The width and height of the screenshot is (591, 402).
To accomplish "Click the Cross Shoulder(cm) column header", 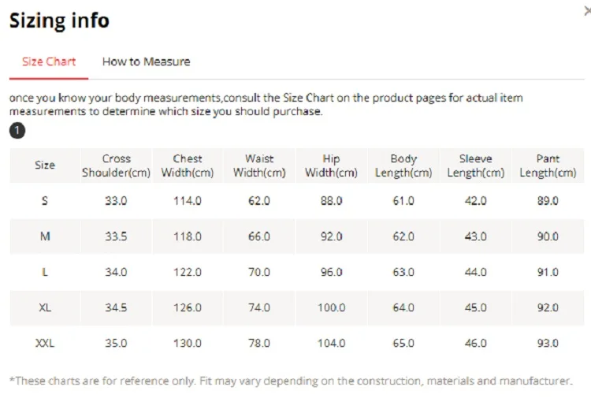I will point(116,166).
